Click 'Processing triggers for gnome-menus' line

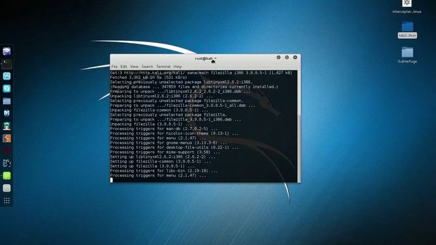[168, 143]
